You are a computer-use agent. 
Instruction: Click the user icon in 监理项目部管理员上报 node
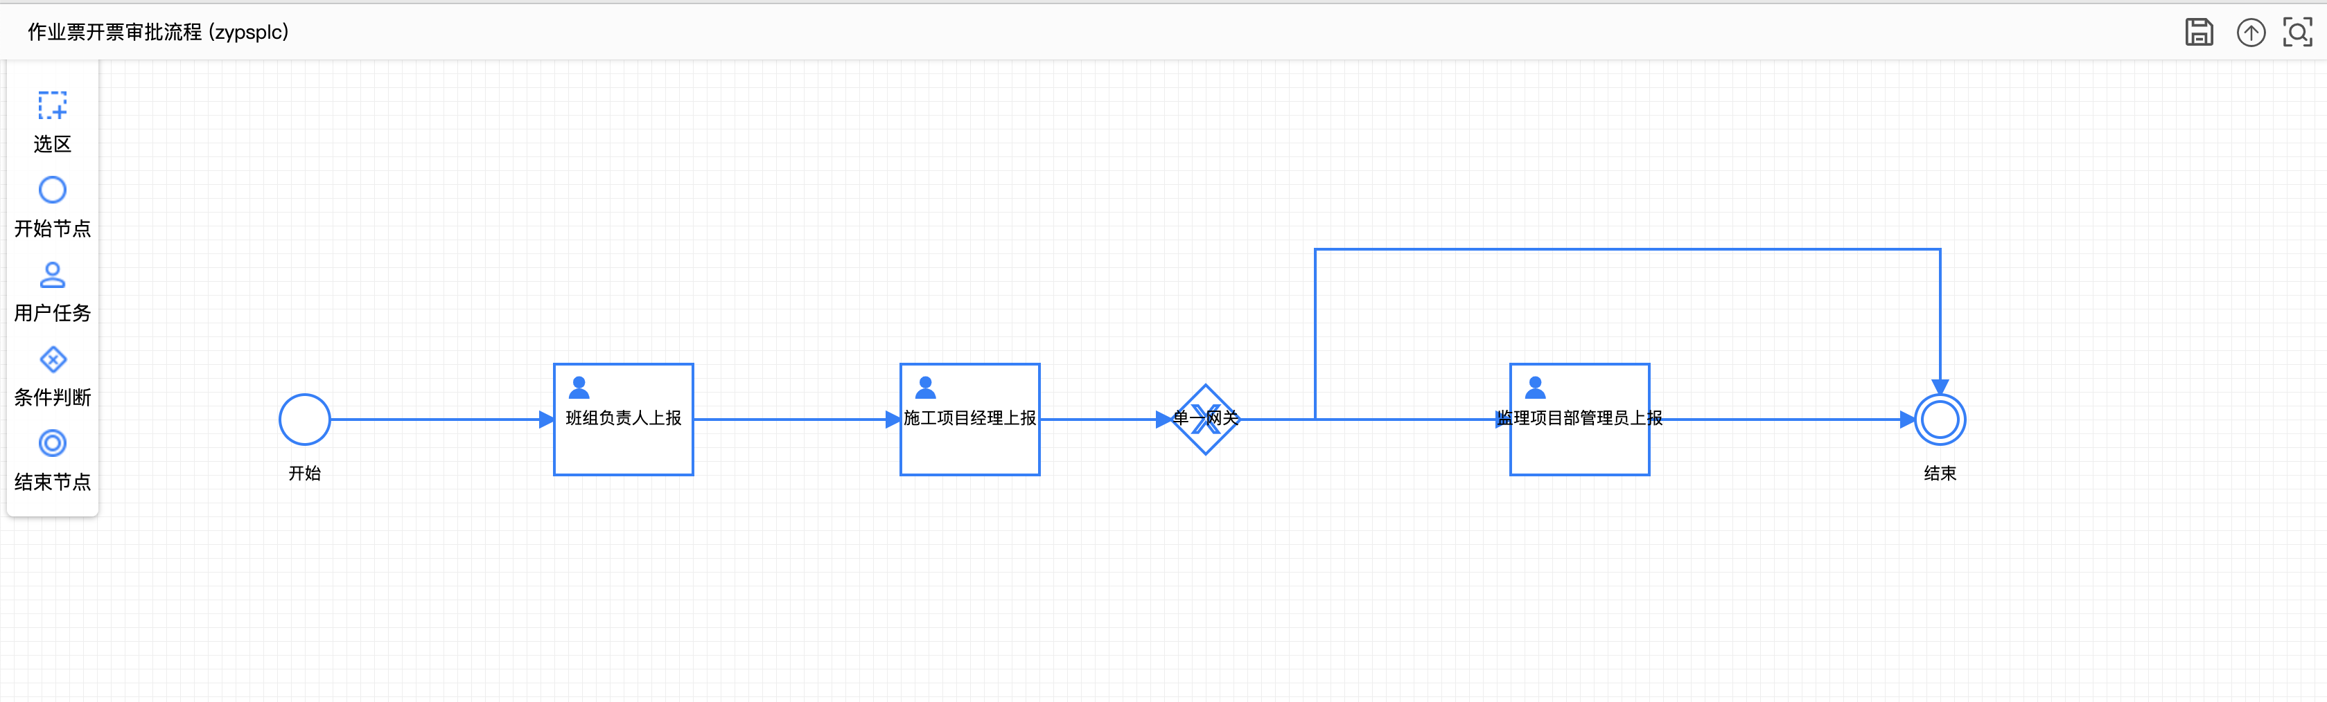1535,387
